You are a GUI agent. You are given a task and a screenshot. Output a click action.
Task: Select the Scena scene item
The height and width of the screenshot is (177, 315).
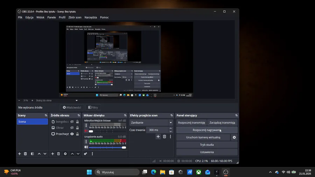coord(32,122)
